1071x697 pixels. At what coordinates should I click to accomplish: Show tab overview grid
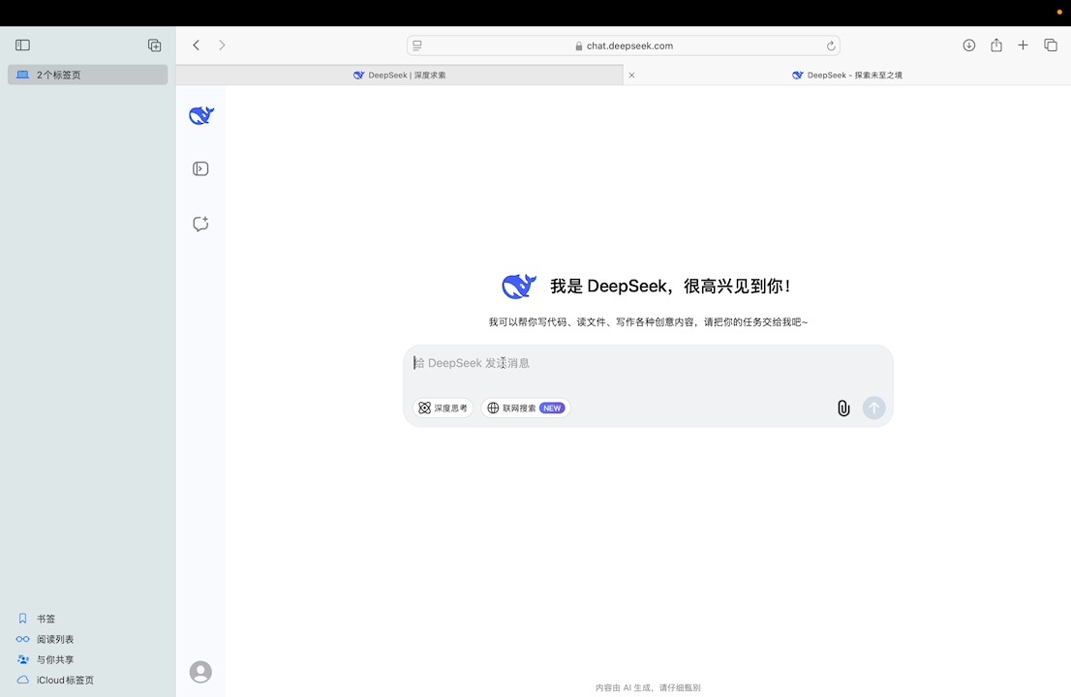pyautogui.click(x=1051, y=45)
